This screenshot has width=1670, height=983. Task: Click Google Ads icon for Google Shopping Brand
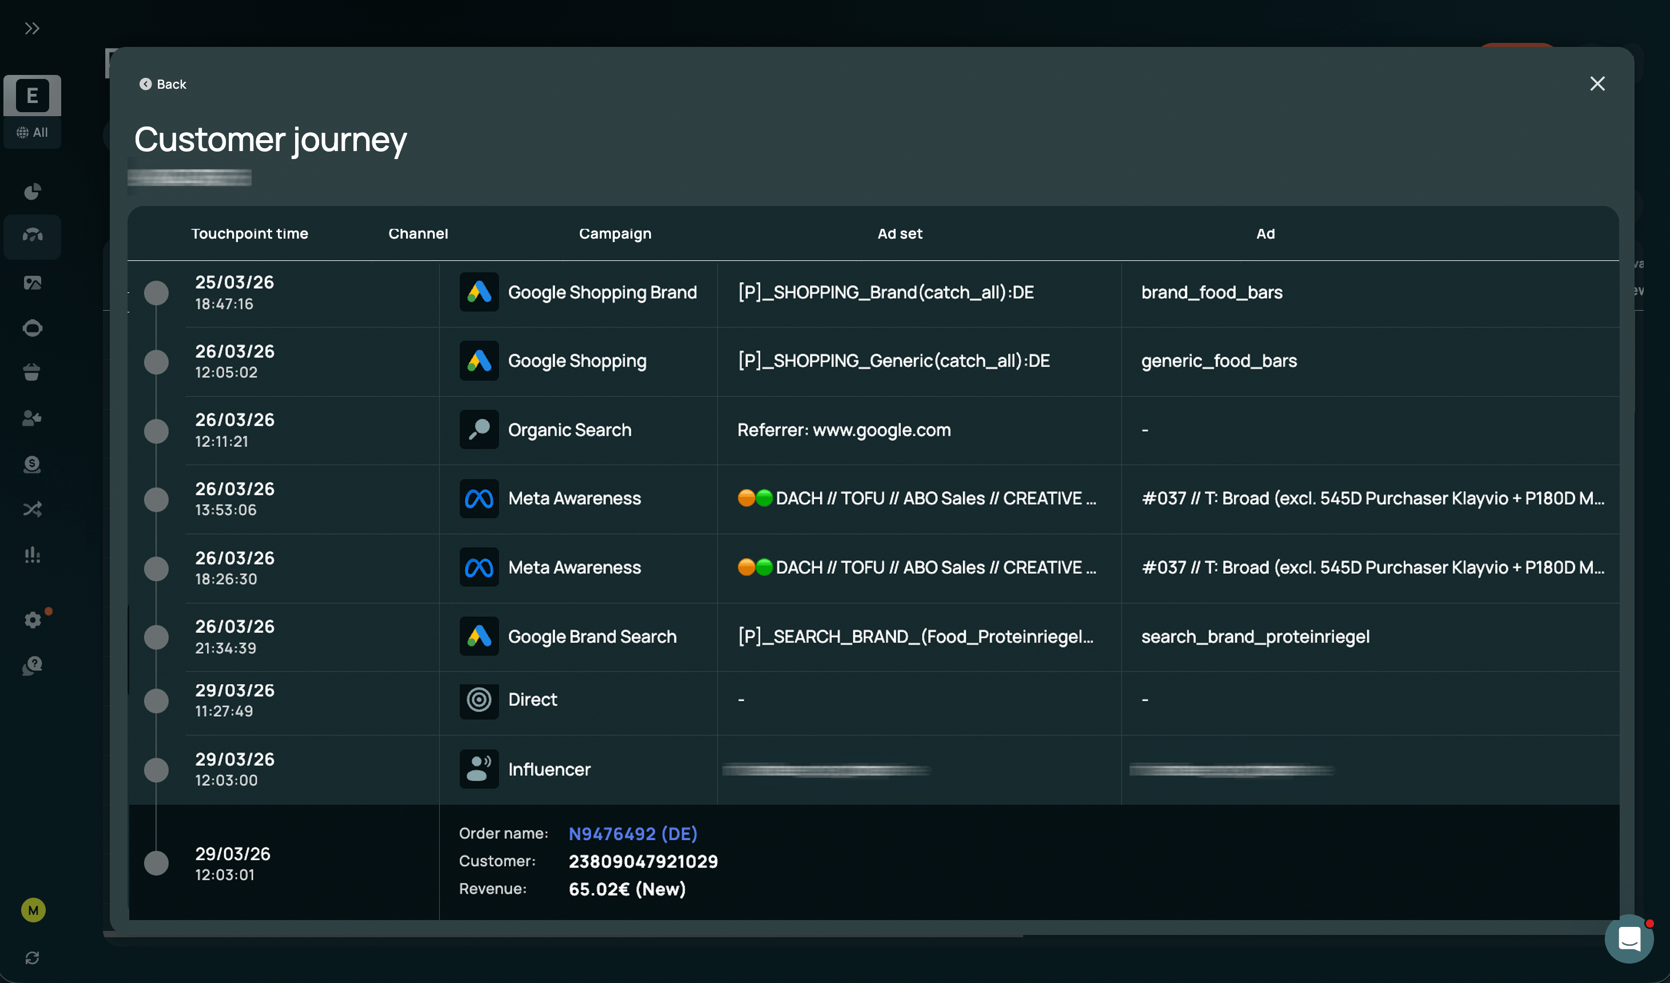tap(479, 292)
